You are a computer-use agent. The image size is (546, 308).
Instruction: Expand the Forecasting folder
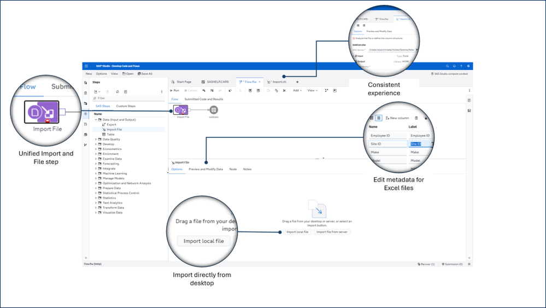tap(96, 164)
